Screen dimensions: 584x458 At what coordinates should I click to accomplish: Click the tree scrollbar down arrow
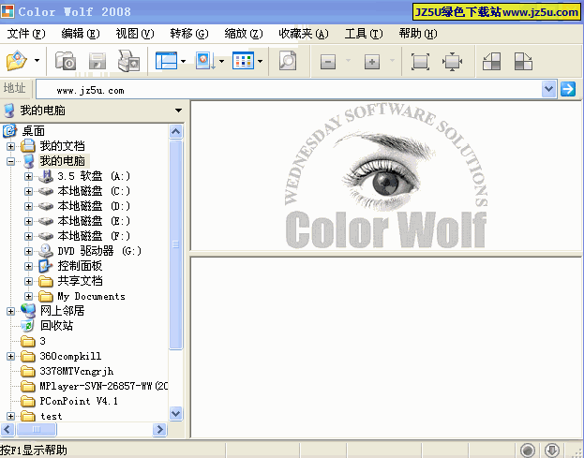(x=176, y=413)
